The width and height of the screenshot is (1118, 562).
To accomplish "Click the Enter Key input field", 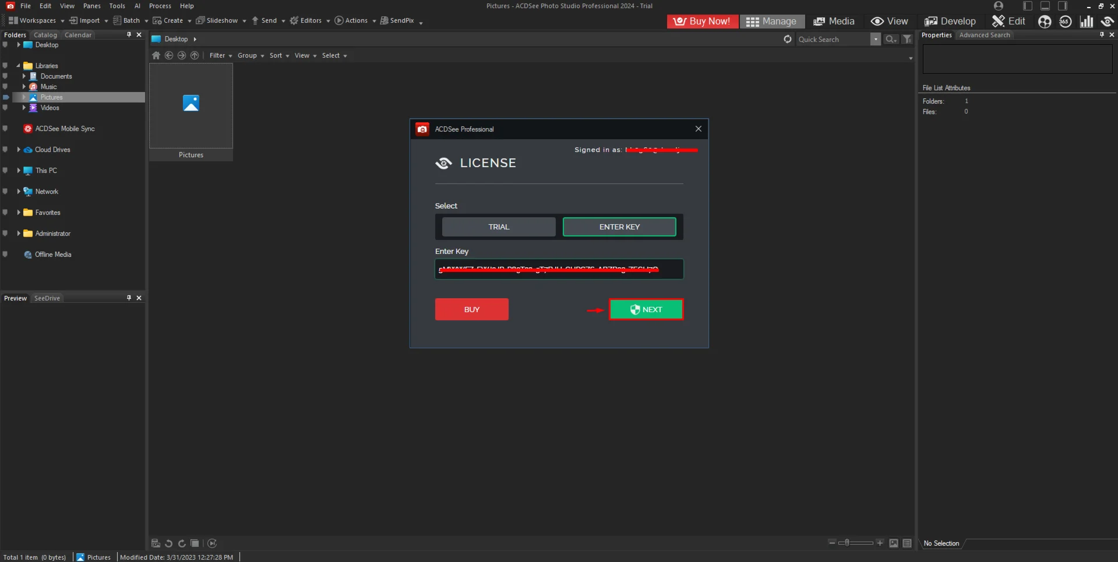I will click(559, 269).
